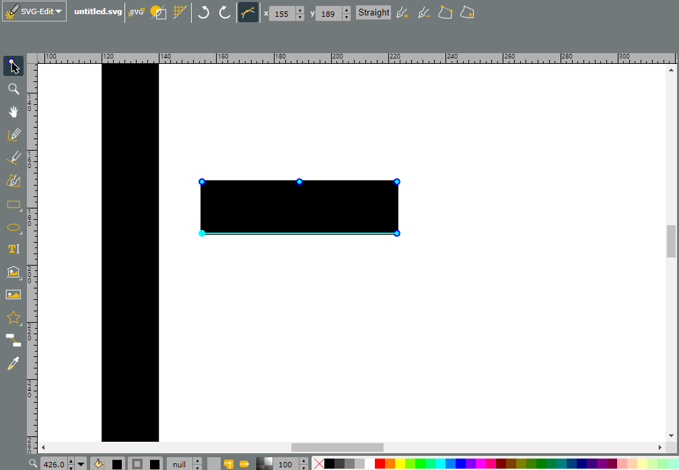Click the horizontal scrollbar thumb
Screen dimensions: 679x470
point(337,447)
